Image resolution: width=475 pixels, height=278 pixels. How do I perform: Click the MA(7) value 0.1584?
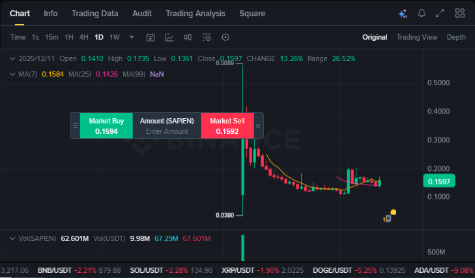click(x=53, y=74)
